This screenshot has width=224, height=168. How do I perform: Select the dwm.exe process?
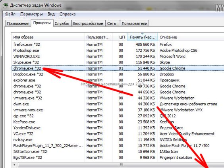click(x=118, y=104)
